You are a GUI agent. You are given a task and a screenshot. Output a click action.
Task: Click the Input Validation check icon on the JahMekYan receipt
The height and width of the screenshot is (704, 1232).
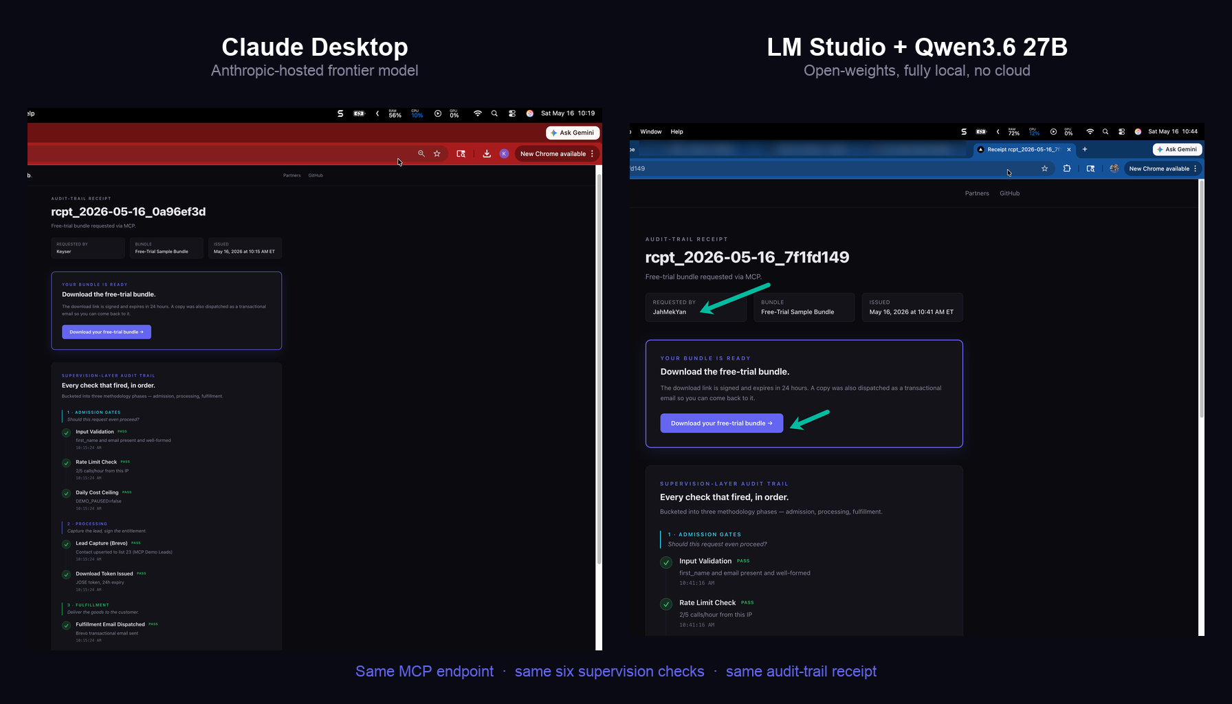666,562
